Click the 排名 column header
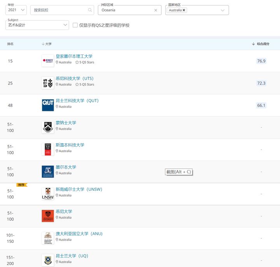The height and width of the screenshot is (267, 280). (10, 44)
